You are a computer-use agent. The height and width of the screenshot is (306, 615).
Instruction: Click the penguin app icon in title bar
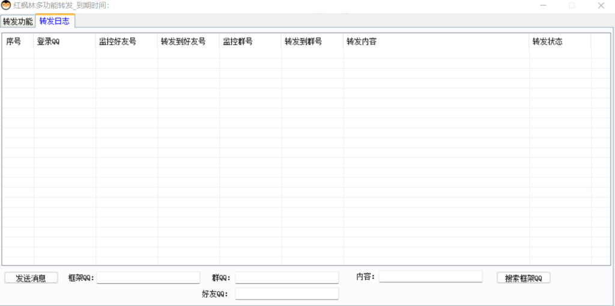6,5
